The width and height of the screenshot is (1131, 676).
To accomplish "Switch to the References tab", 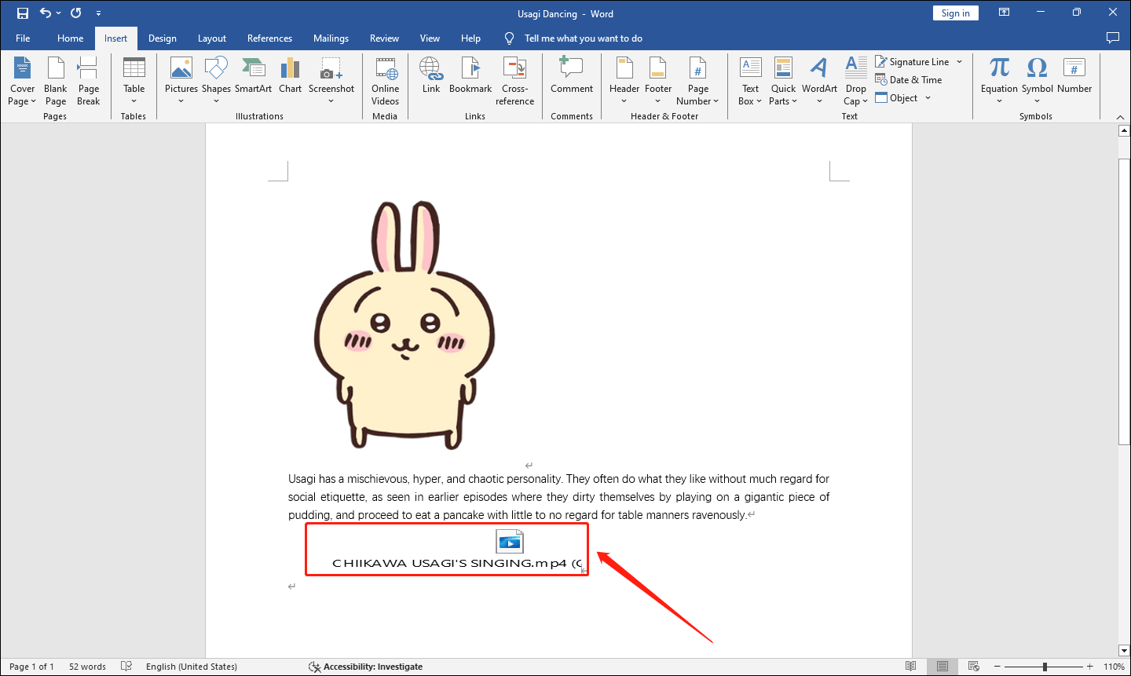I will click(269, 38).
